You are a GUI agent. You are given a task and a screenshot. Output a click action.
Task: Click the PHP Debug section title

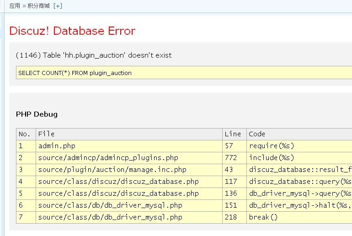37,114
